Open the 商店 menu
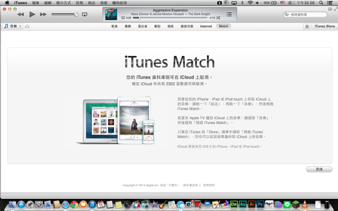The image size is (338, 211). point(91,3)
